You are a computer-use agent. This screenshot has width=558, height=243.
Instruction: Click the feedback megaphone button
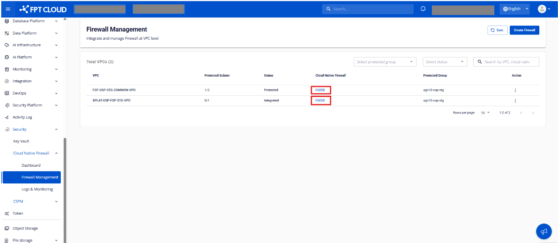[x=544, y=231]
